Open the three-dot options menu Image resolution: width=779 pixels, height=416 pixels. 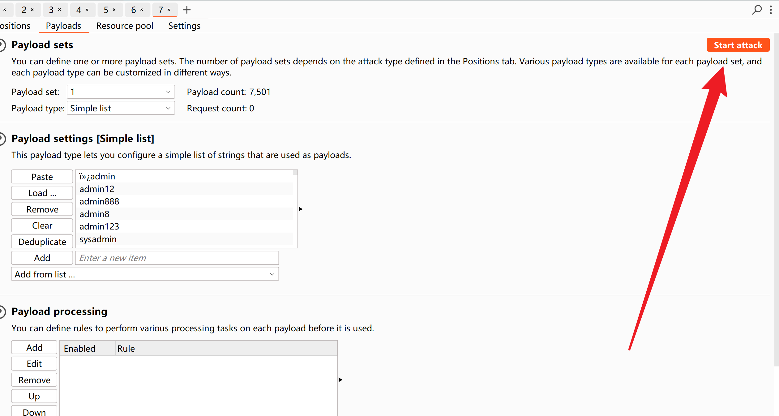tap(771, 10)
